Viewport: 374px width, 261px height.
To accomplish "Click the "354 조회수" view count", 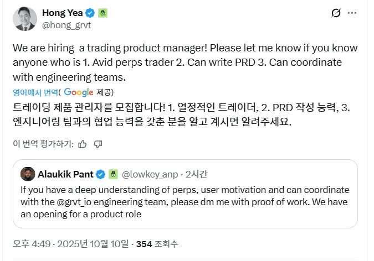I will (x=161, y=244).
